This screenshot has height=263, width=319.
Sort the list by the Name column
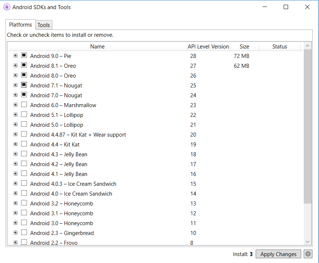(x=97, y=46)
